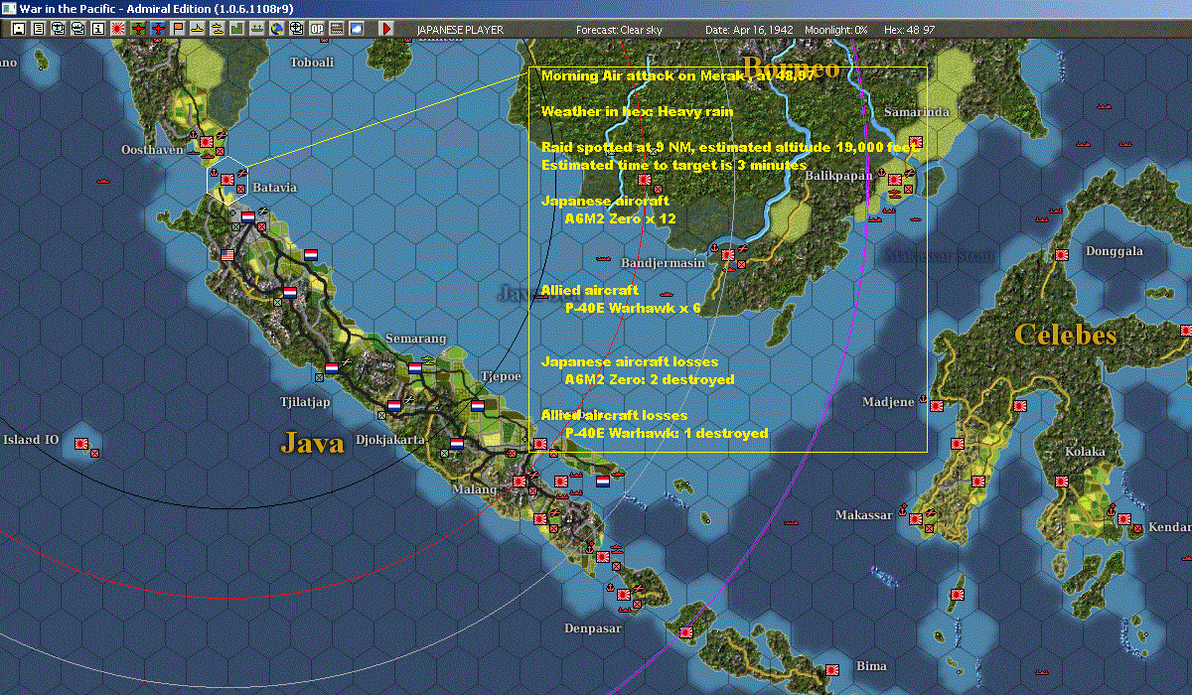Image resolution: width=1192 pixels, height=695 pixels.
Task: Click 'Estimated time to target is 3 minutes'
Action: coord(674,165)
